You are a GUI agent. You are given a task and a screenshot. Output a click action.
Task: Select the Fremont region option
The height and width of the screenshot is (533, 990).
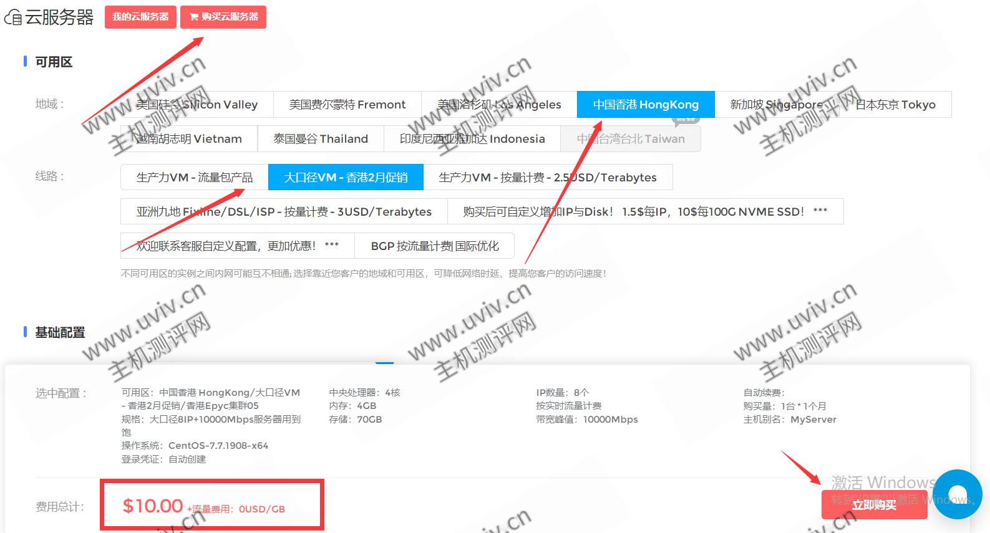[x=347, y=105]
